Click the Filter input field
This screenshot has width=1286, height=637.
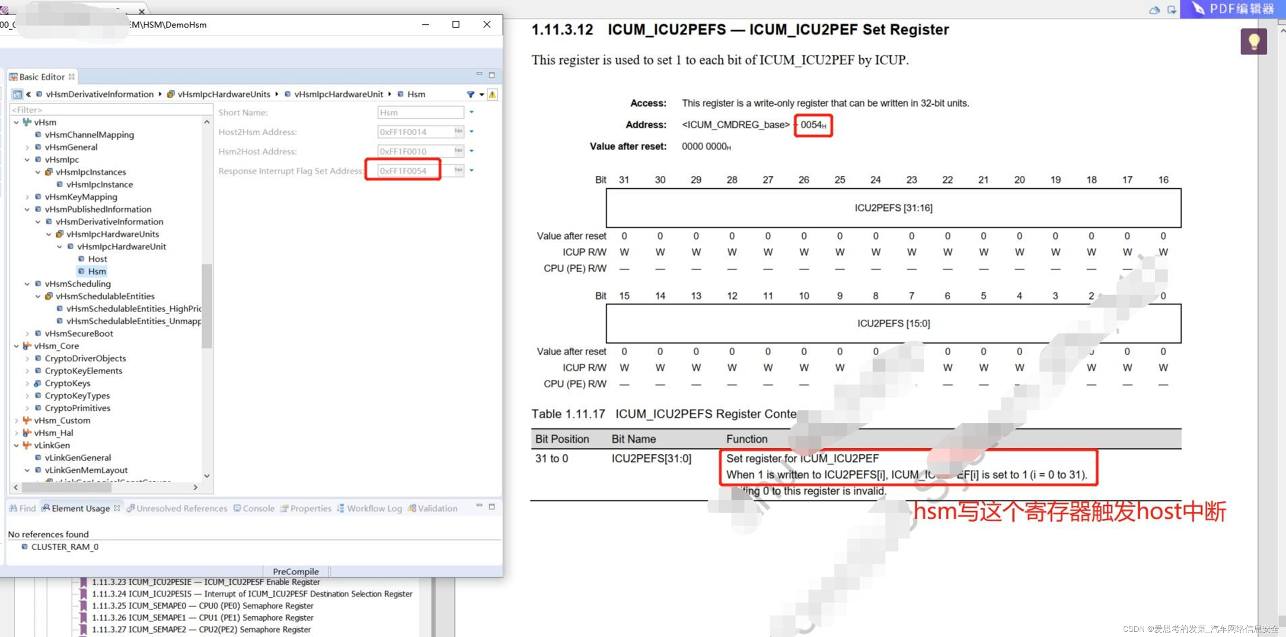(x=111, y=110)
